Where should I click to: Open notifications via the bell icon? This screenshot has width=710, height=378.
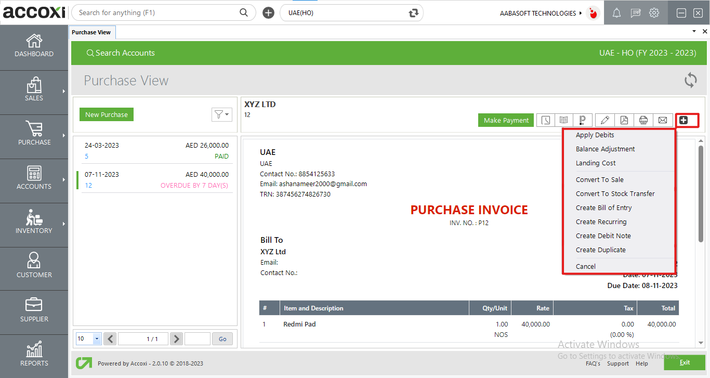pyautogui.click(x=616, y=12)
